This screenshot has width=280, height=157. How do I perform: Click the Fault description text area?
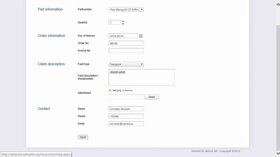tap(141, 77)
